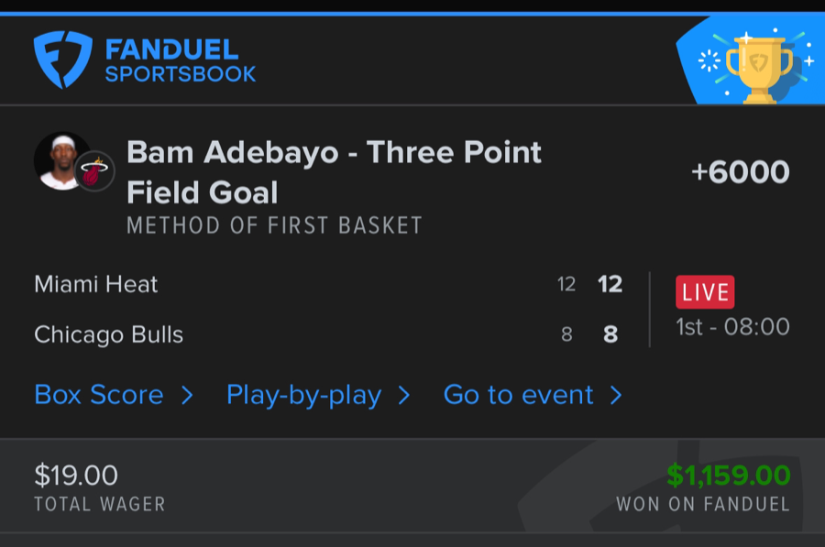Click the $19.00 total wager amount
The image size is (825, 547).
[76, 475]
